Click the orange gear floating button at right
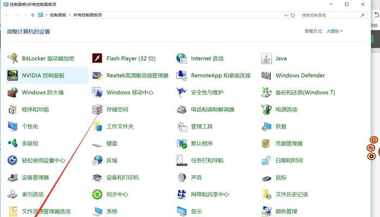 371,156
